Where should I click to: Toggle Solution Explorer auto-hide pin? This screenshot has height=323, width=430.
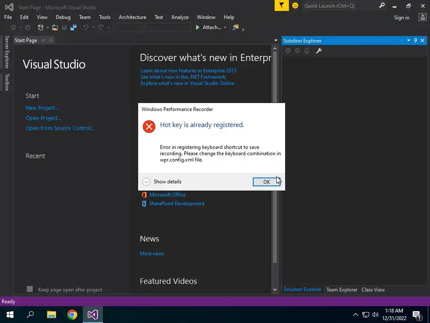pos(415,40)
